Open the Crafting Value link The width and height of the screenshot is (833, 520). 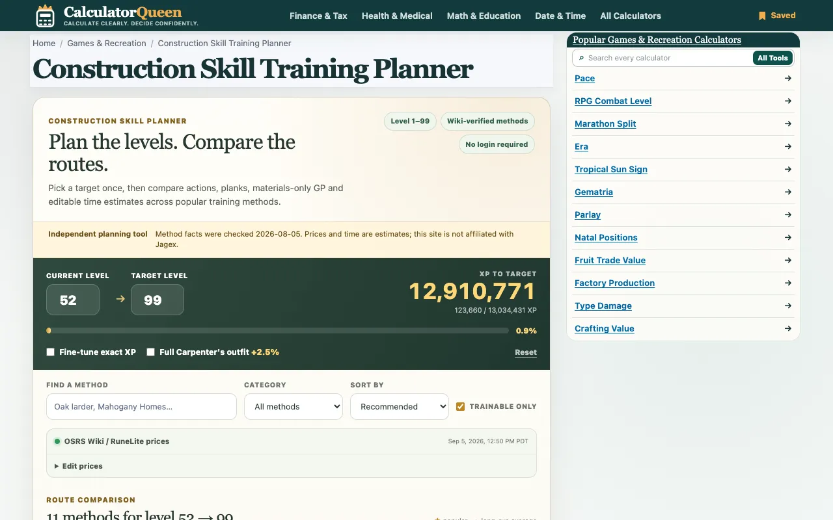tap(604, 328)
